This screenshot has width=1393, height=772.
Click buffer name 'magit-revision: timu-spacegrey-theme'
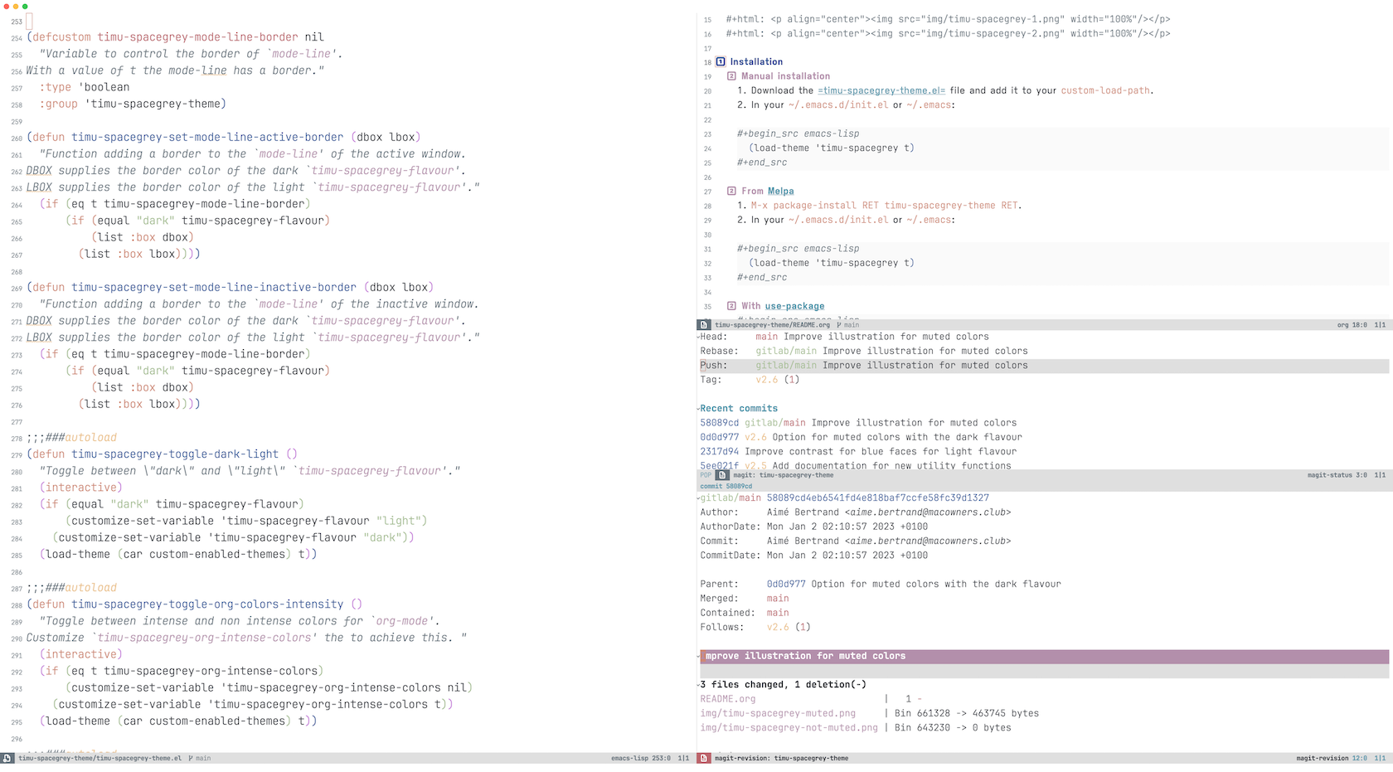(x=781, y=758)
